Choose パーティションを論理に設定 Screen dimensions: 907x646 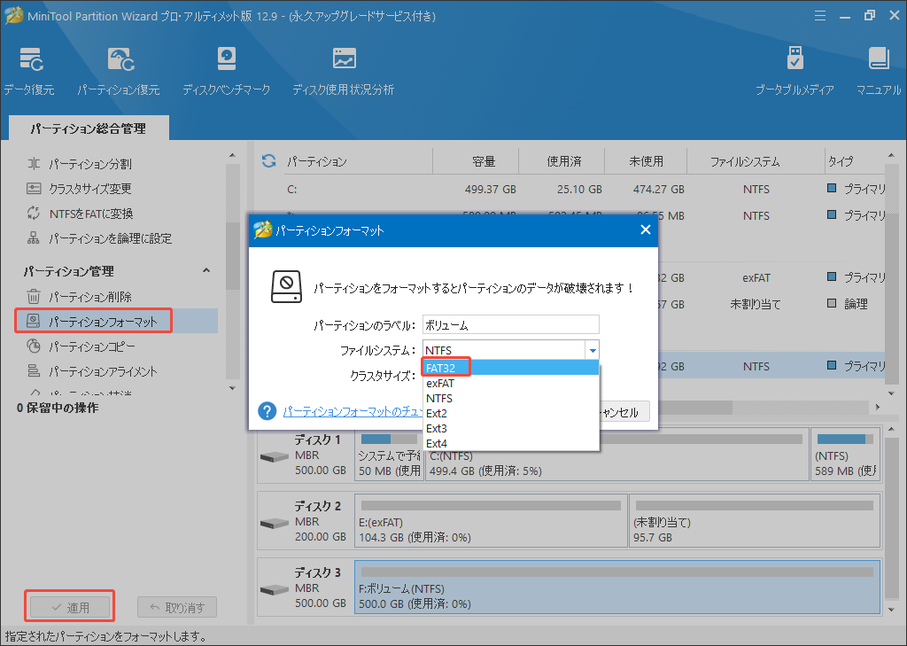pos(99,237)
